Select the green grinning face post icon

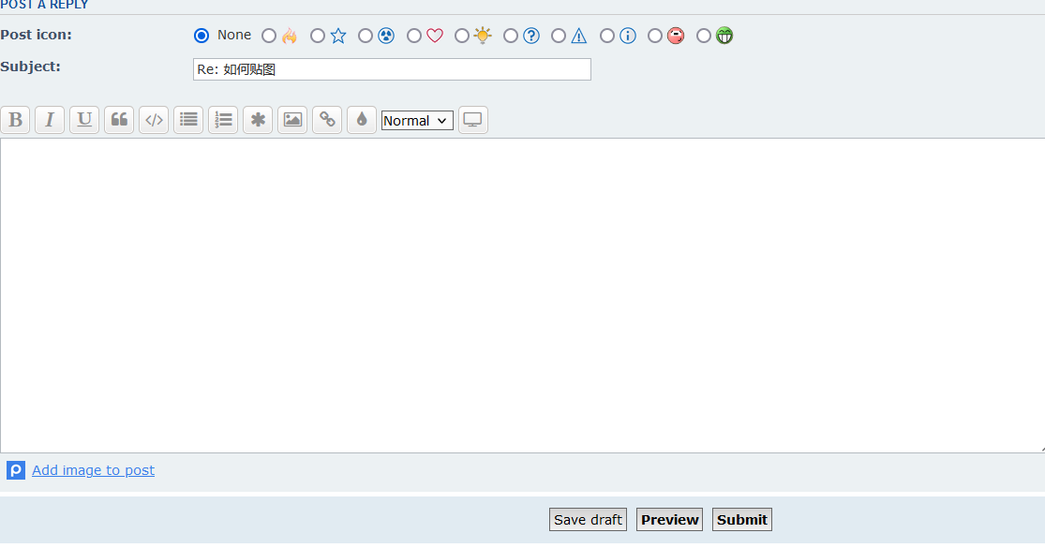coord(704,36)
